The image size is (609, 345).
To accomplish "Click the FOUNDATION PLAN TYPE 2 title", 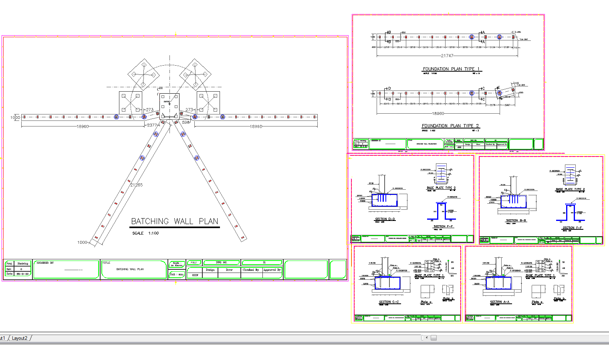I will tap(450, 126).
